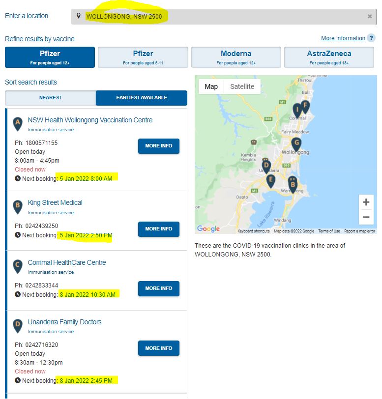Open Unanderra Family Doctors link
Image resolution: width=382 pixels, height=399 pixels.
pos(64,322)
